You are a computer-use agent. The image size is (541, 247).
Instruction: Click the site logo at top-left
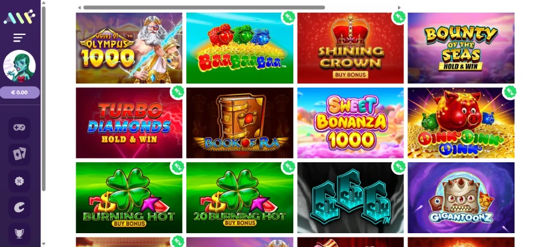click(19, 17)
